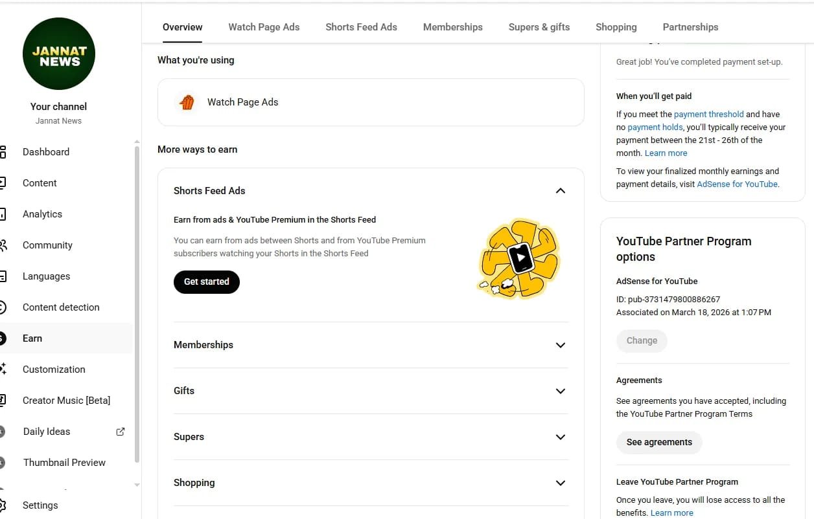Image resolution: width=814 pixels, height=519 pixels.
Task: Expand the Memberships section
Action: pyautogui.click(x=561, y=345)
